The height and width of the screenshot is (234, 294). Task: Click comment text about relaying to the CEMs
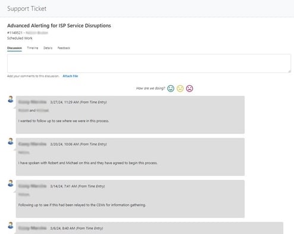tap(82, 205)
